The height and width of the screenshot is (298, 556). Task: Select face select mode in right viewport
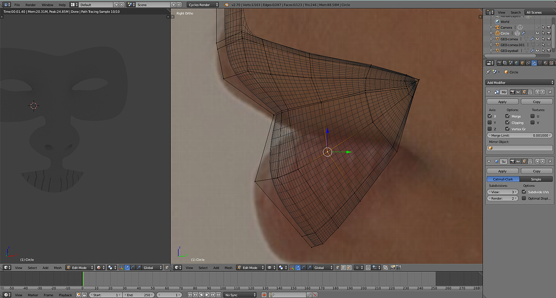pyautogui.click(x=349, y=268)
